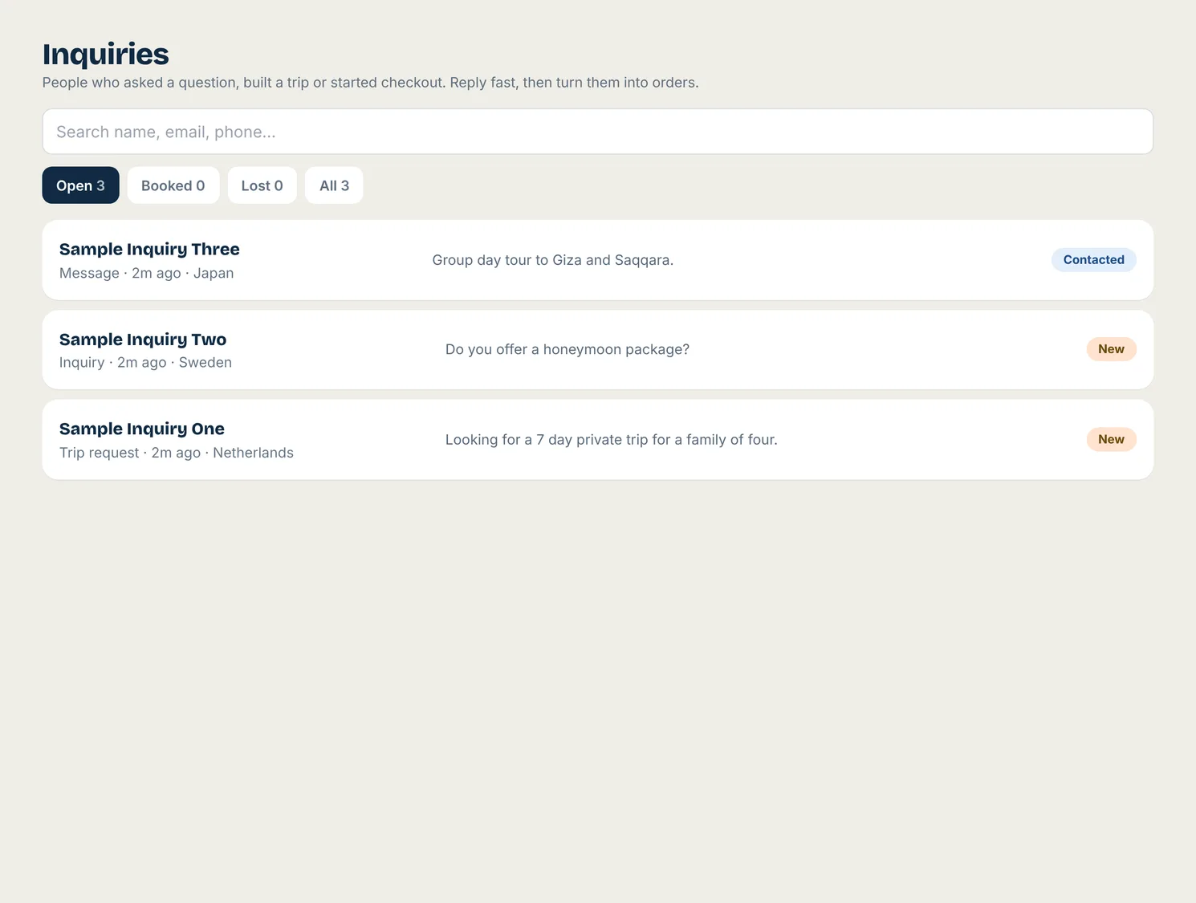1196x903 pixels.
Task: Open the Sample Inquiry Three title
Action: [149, 250]
